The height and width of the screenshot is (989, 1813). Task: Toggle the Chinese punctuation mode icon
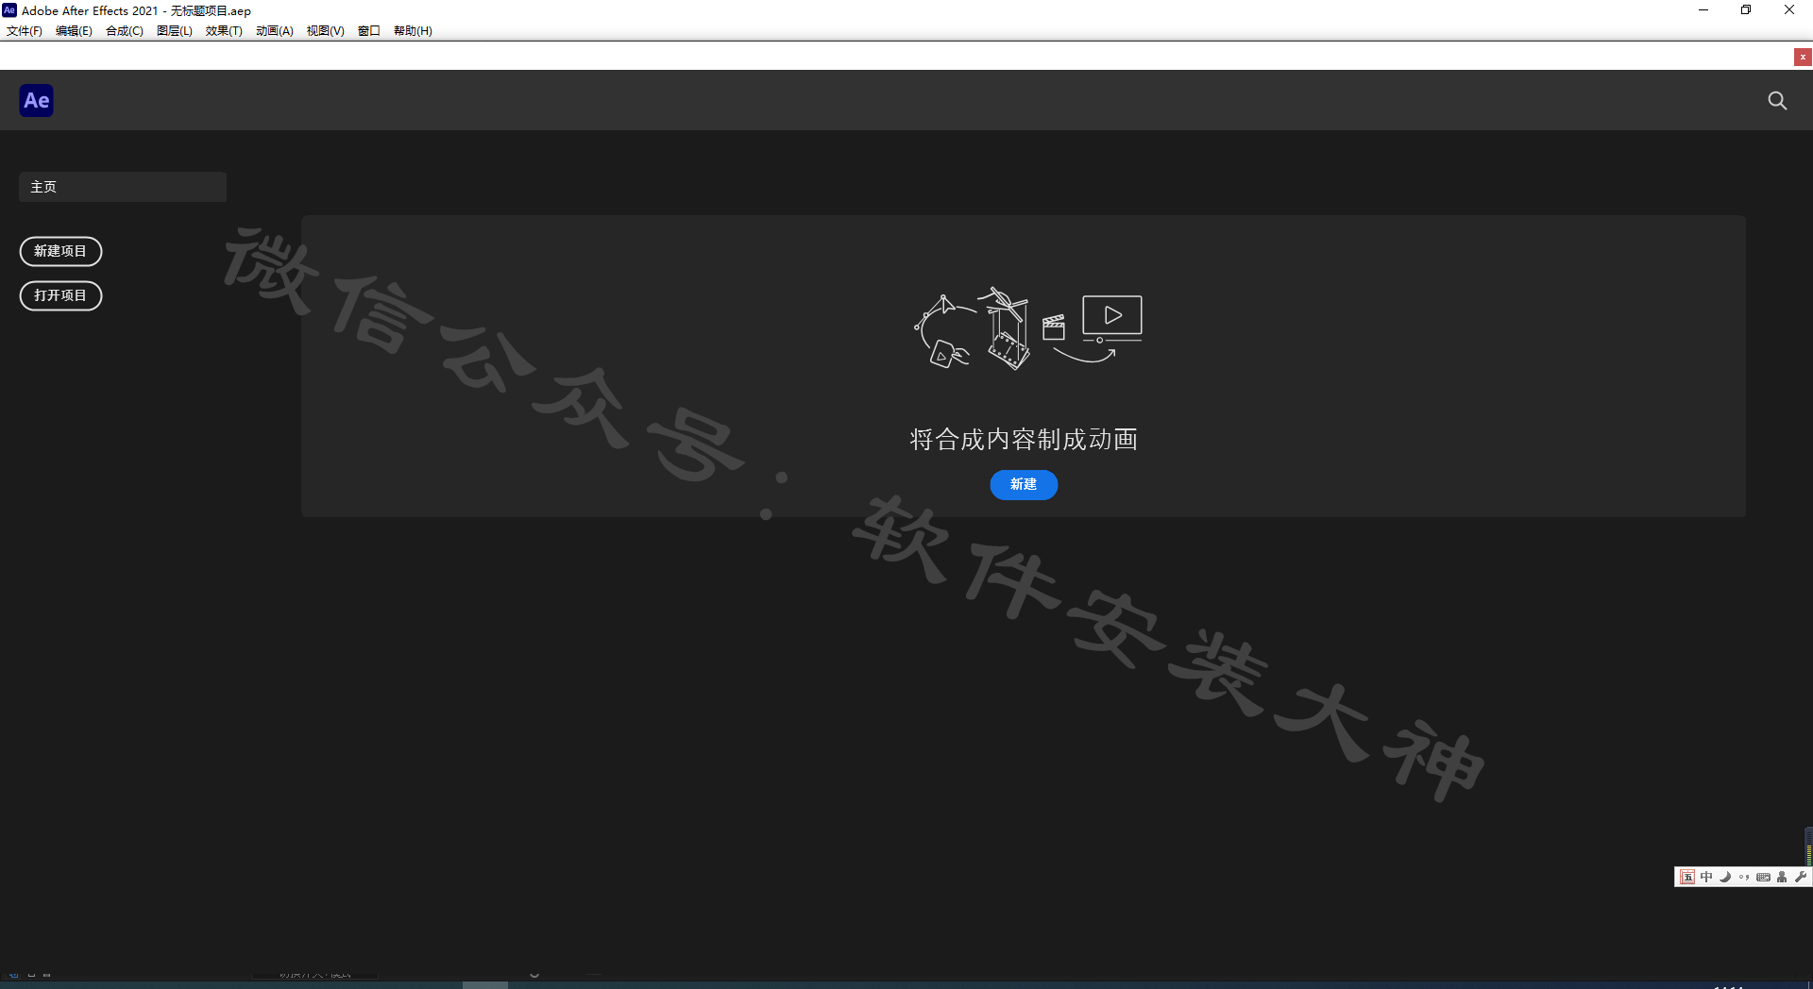coord(1744,877)
